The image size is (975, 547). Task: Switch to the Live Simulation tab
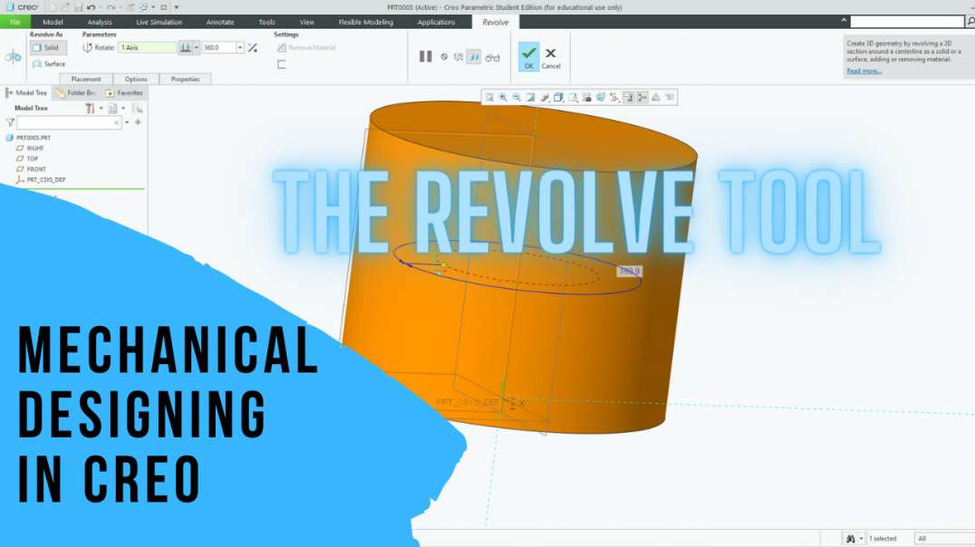pyautogui.click(x=159, y=22)
